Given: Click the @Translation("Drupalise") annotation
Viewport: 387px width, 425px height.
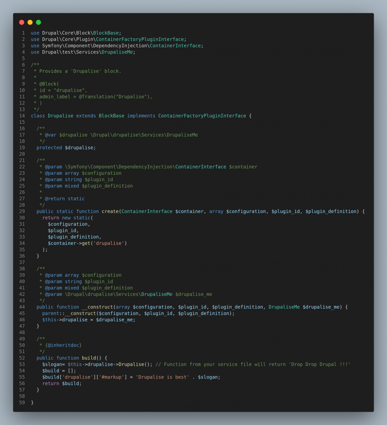Looking at the screenshot, I should (x=113, y=96).
